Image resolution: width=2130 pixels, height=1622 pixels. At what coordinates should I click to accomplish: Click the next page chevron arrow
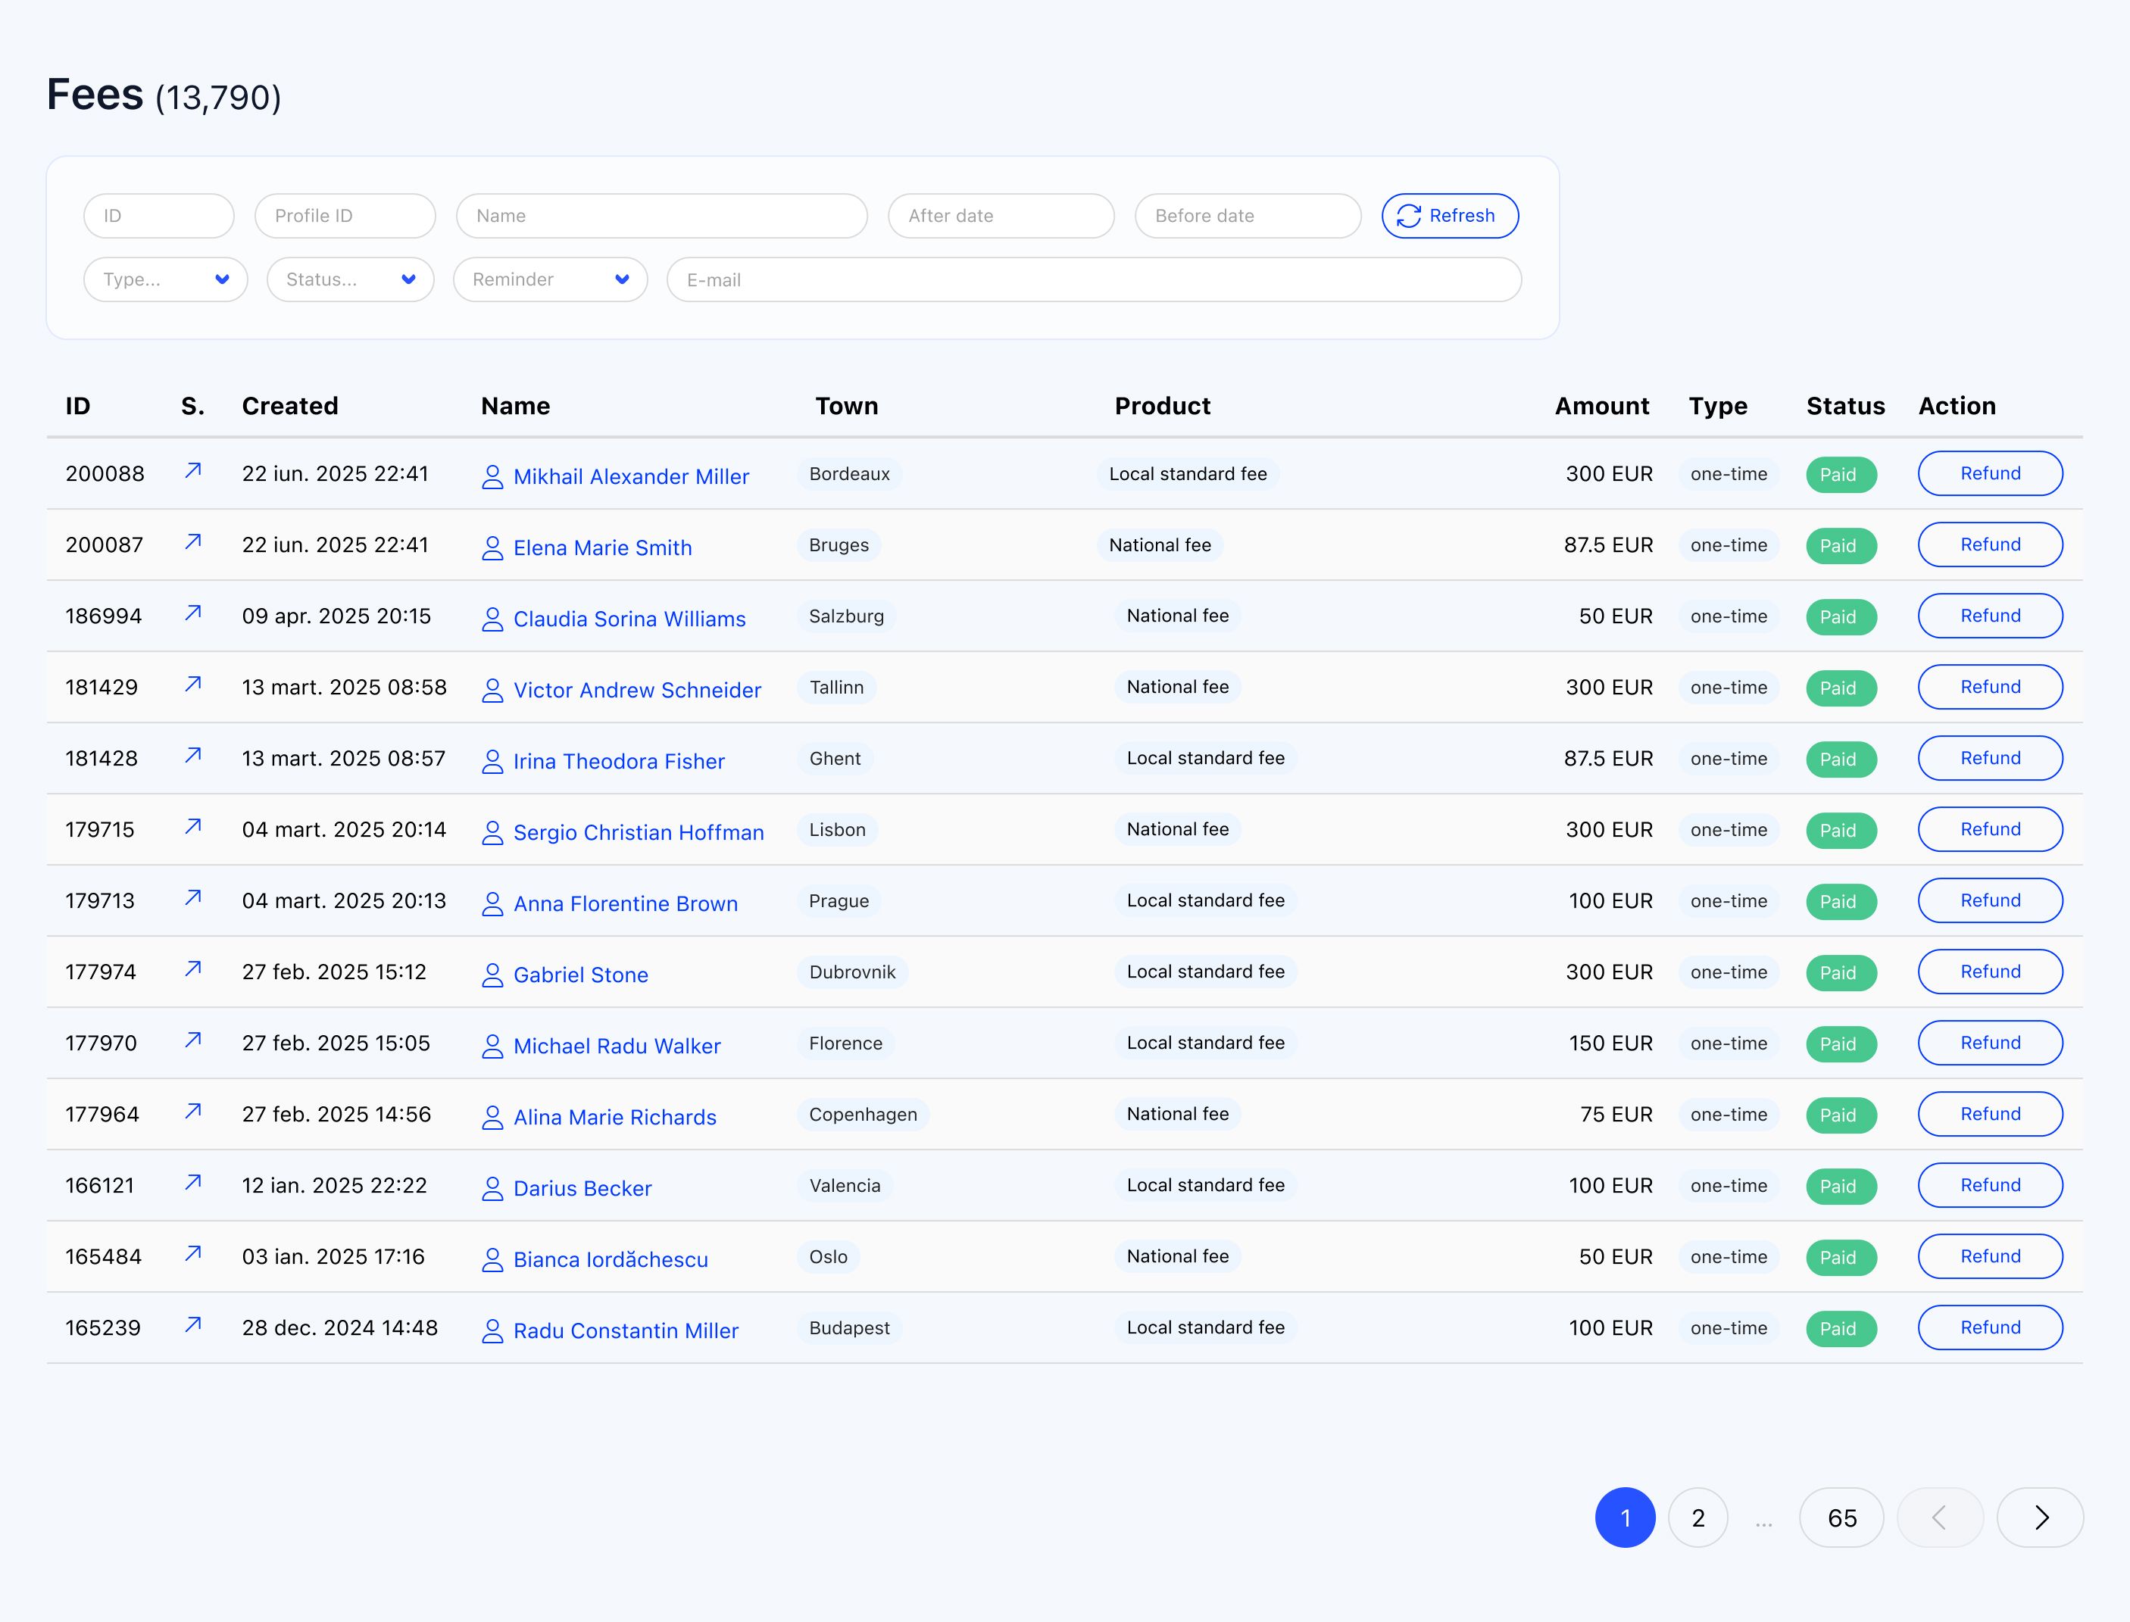click(2040, 1517)
